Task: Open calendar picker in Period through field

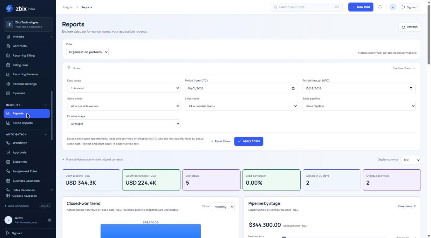Action: pyautogui.click(x=411, y=89)
